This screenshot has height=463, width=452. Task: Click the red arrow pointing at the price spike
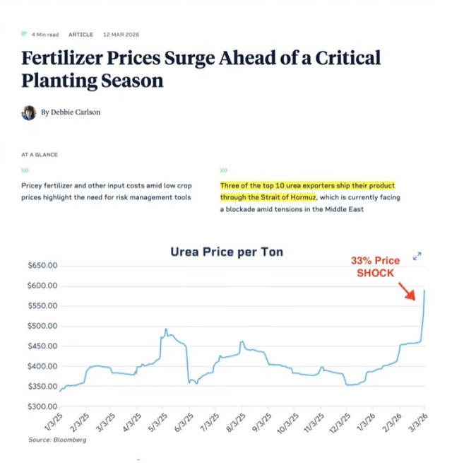[408, 291]
